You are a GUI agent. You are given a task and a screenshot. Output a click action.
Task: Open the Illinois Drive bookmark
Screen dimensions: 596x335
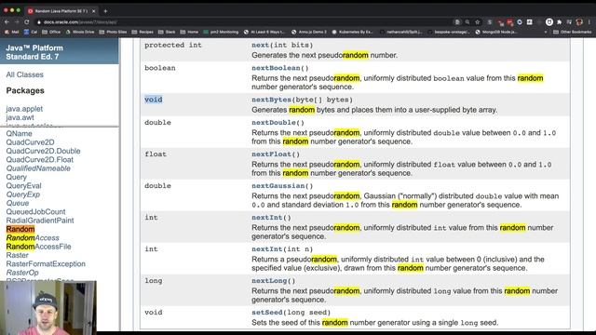(80, 32)
